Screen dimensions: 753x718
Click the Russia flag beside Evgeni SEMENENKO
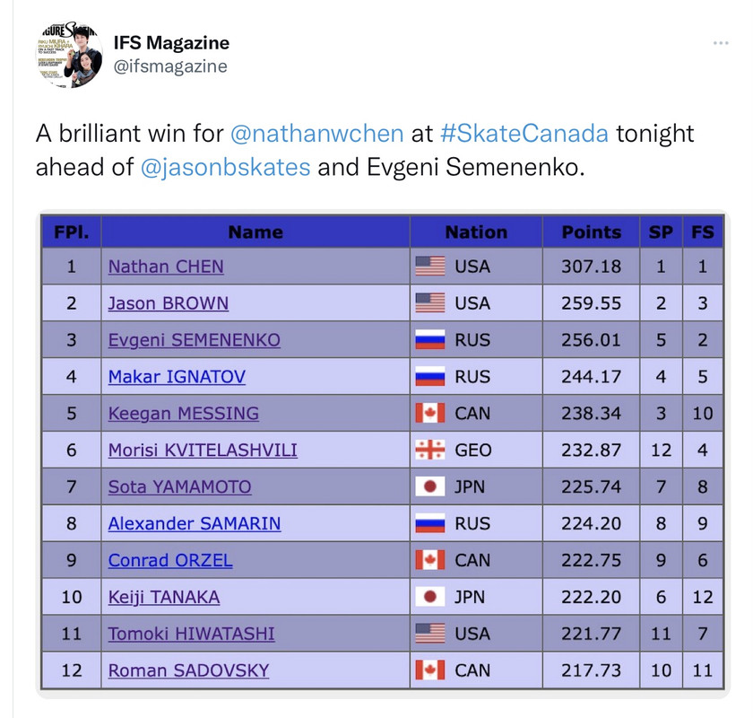coord(429,339)
